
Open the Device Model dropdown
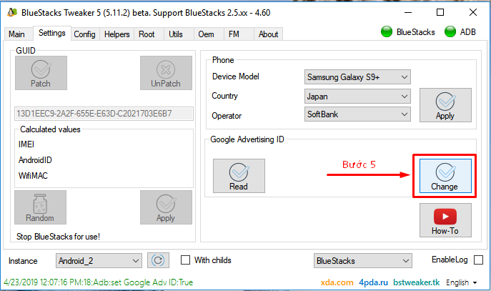[357, 77]
